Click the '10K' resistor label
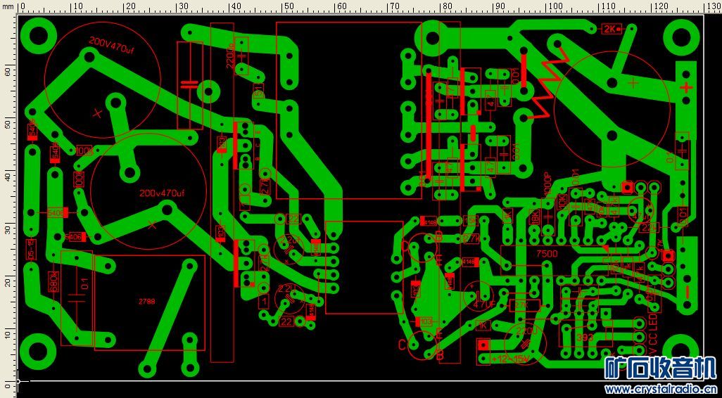 [562, 202]
